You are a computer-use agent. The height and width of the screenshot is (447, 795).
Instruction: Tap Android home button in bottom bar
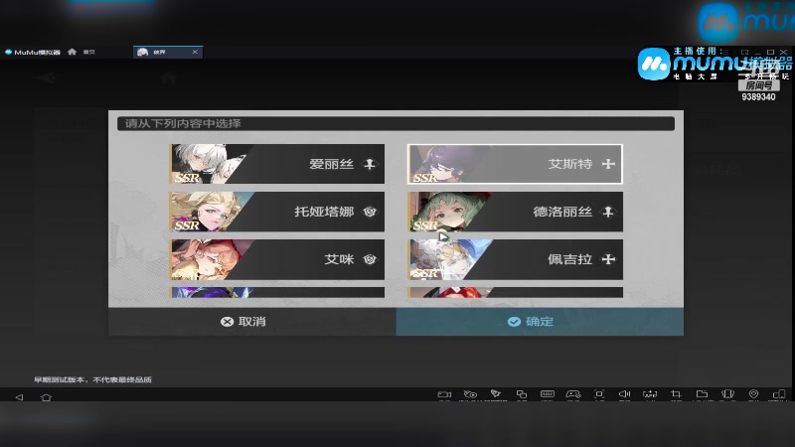(x=46, y=397)
